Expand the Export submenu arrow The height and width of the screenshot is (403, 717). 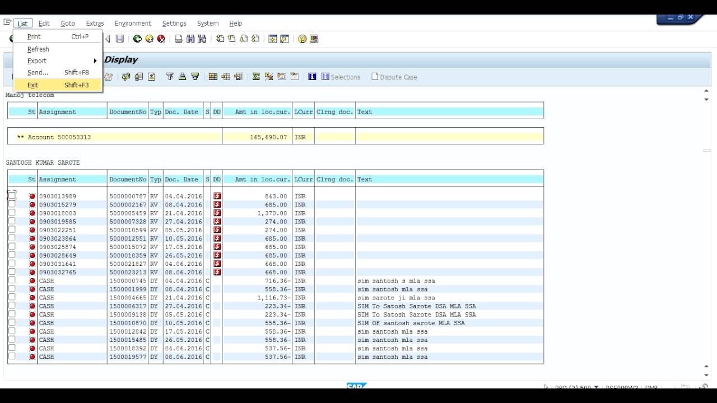95,60
